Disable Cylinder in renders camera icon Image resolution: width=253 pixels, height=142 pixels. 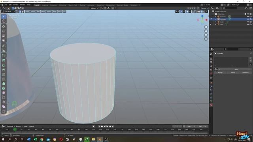click(251, 19)
